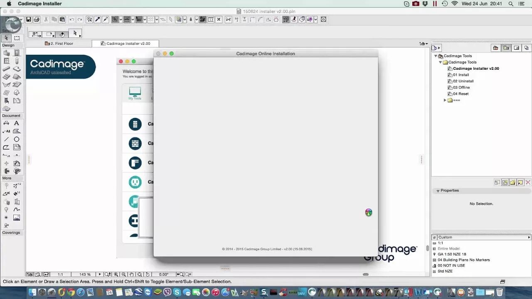Viewport: 532px width, 299px height.
Task: Click the new folder button in navigator
Action: point(512,182)
